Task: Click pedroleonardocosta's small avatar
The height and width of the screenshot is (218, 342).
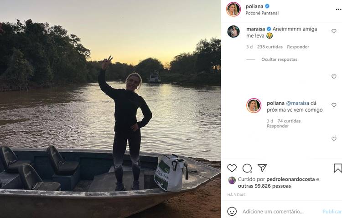Action: pos(232,180)
